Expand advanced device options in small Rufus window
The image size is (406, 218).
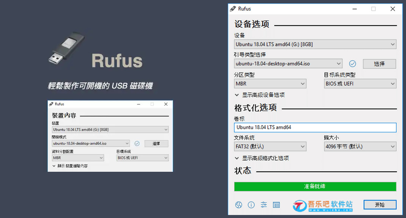(x=70, y=166)
